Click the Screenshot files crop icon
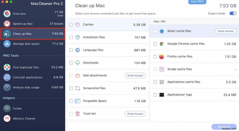The height and width of the screenshot is (131, 239). pos(78,88)
